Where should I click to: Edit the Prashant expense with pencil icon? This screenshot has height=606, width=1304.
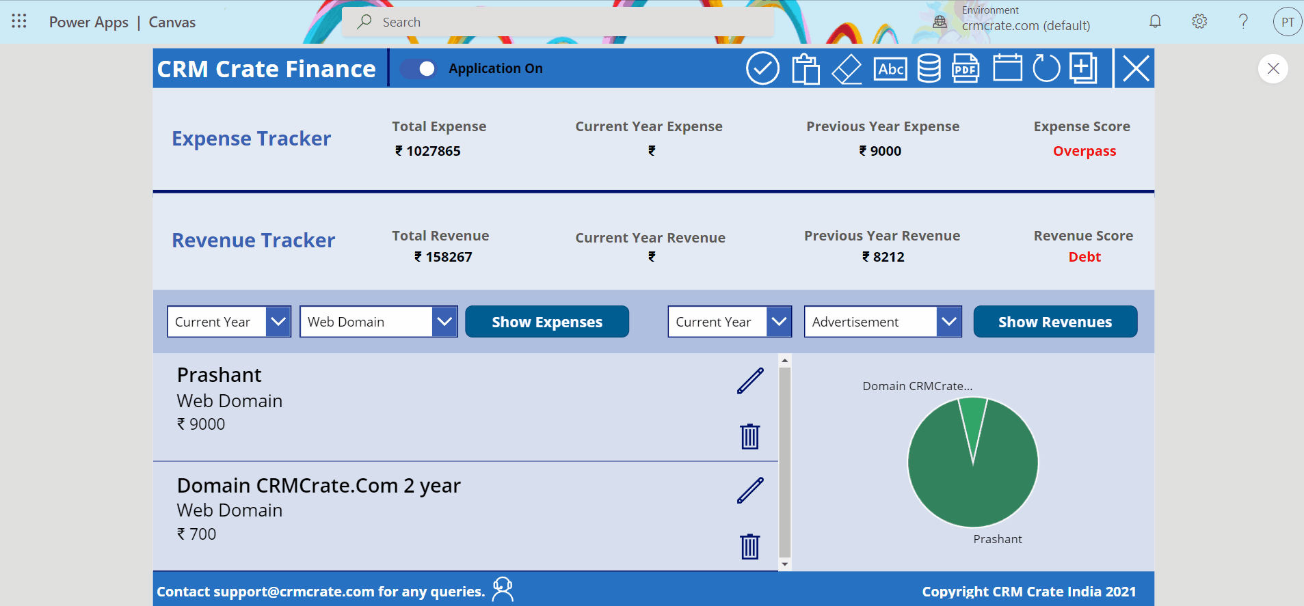tap(750, 381)
